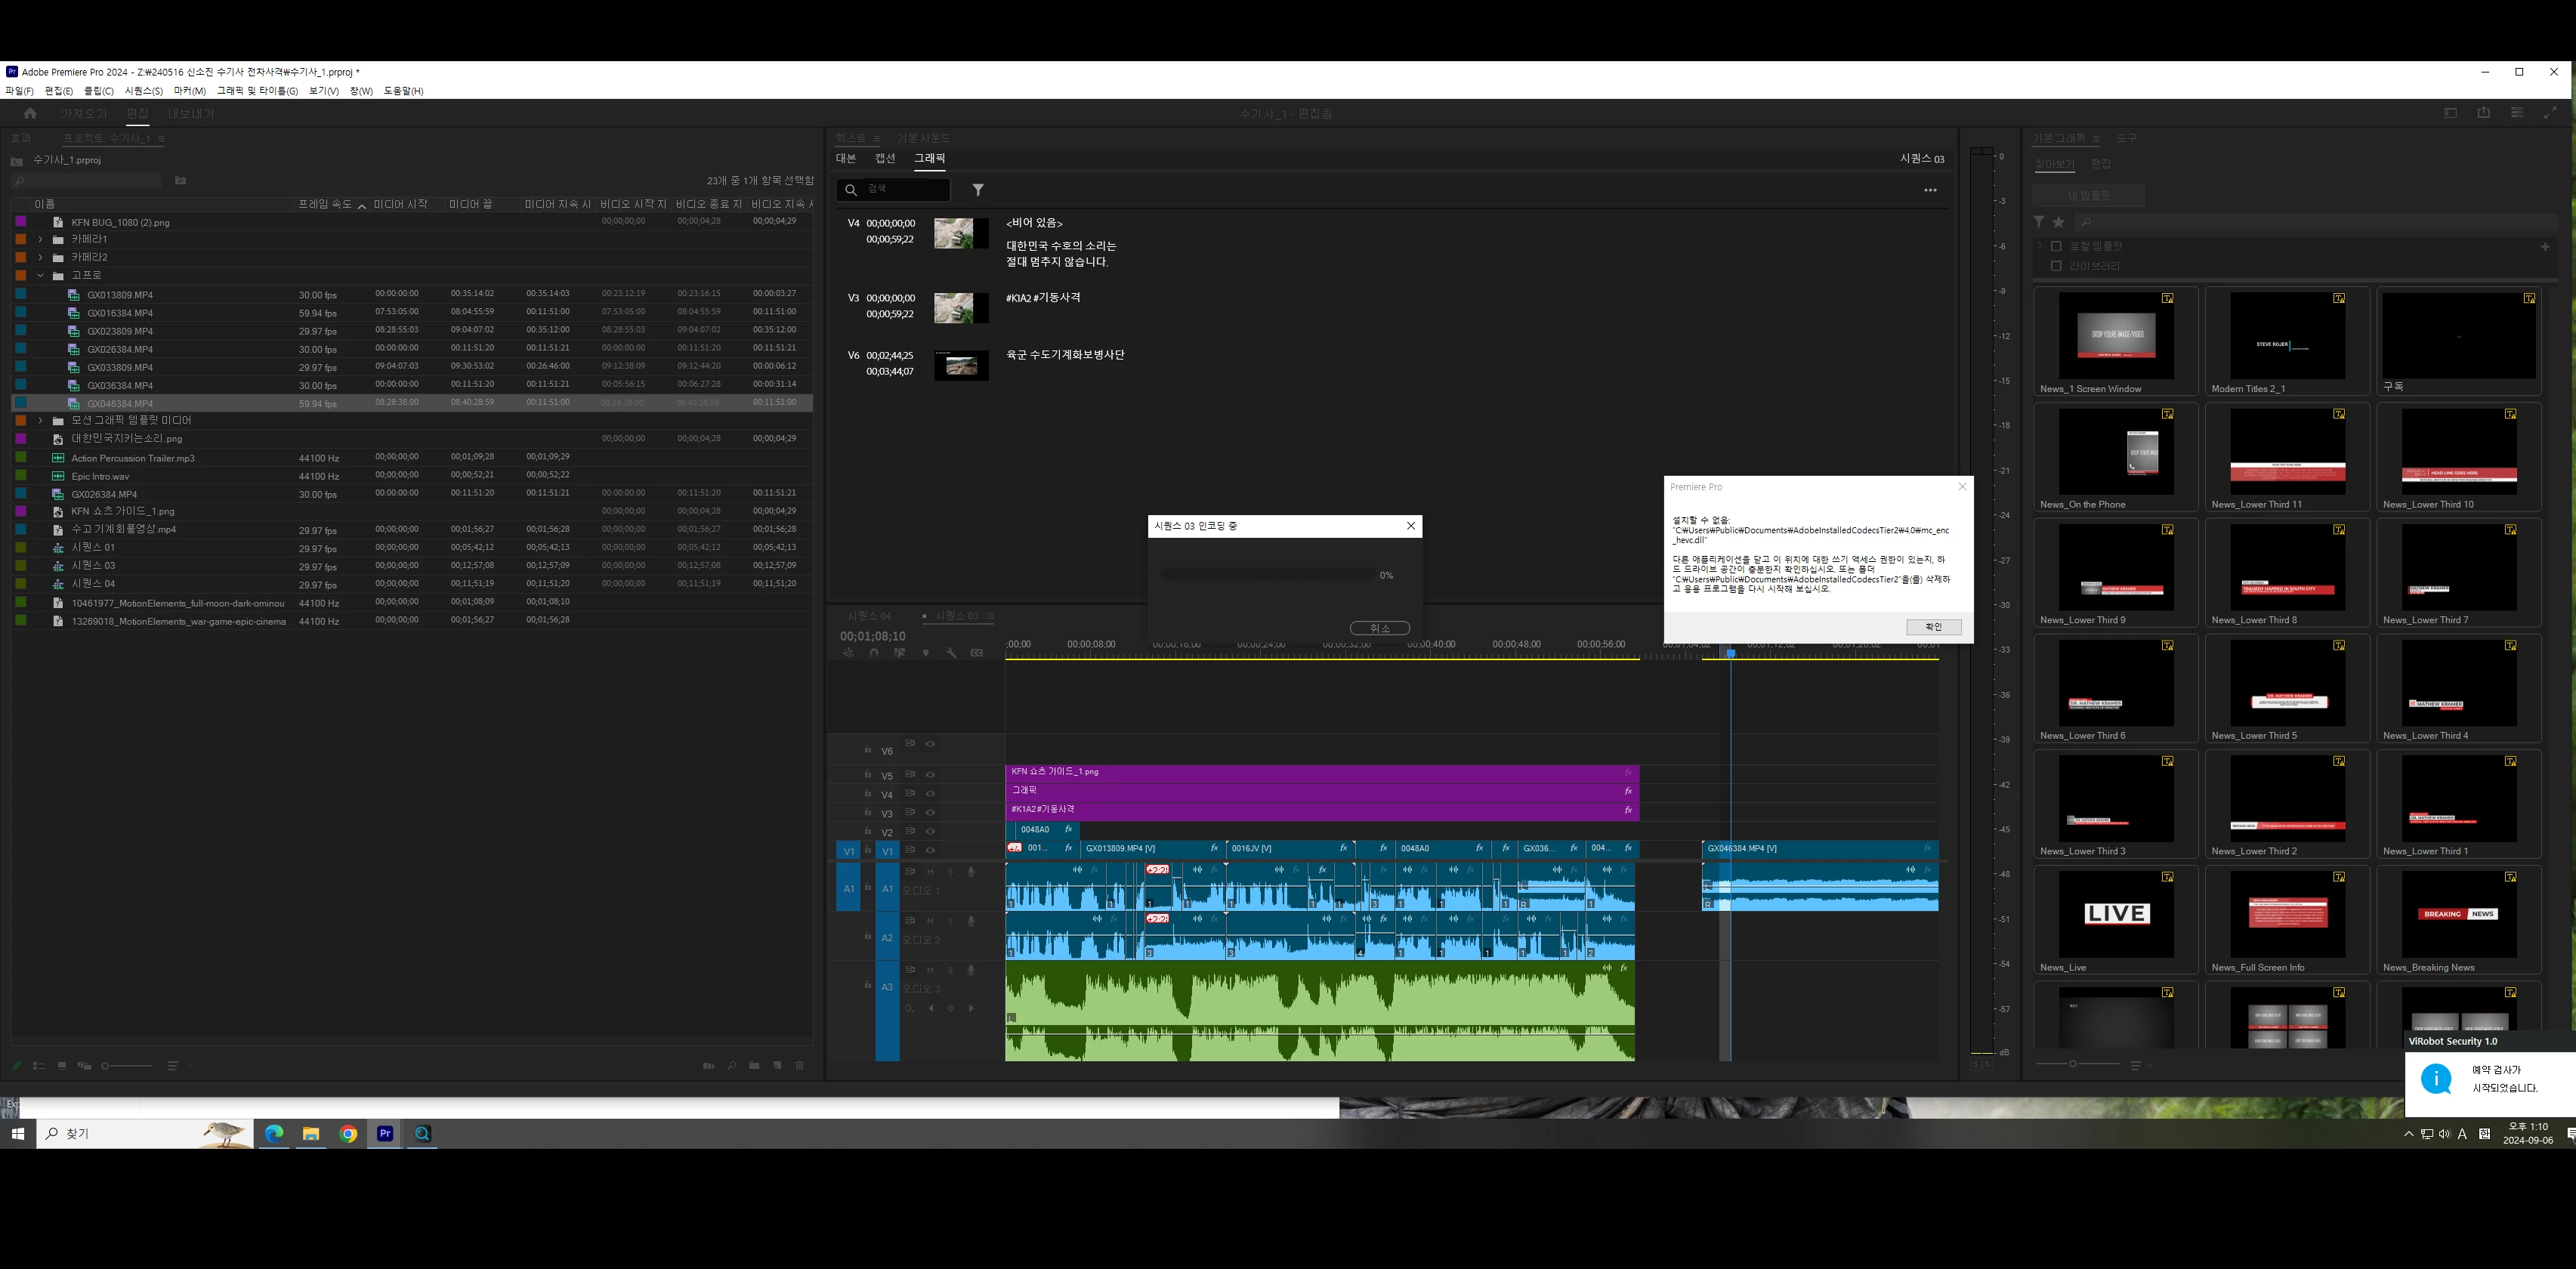Open the Premiere Pro home icon
2576x1269 pixels.
coord(30,114)
